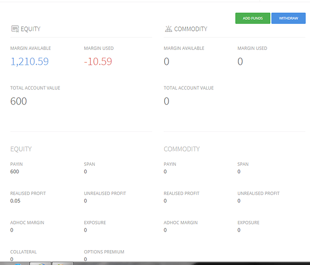The height and width of the screenshot is (265, 310).
Task: Click the Equity section header icon
Action: (x=15, y=29)
